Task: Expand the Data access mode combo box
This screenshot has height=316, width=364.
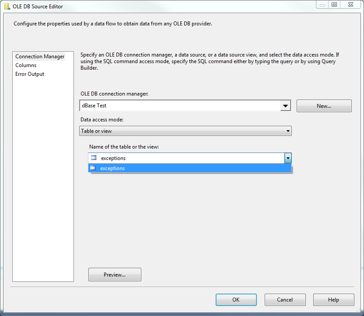Action: [185, 131]
